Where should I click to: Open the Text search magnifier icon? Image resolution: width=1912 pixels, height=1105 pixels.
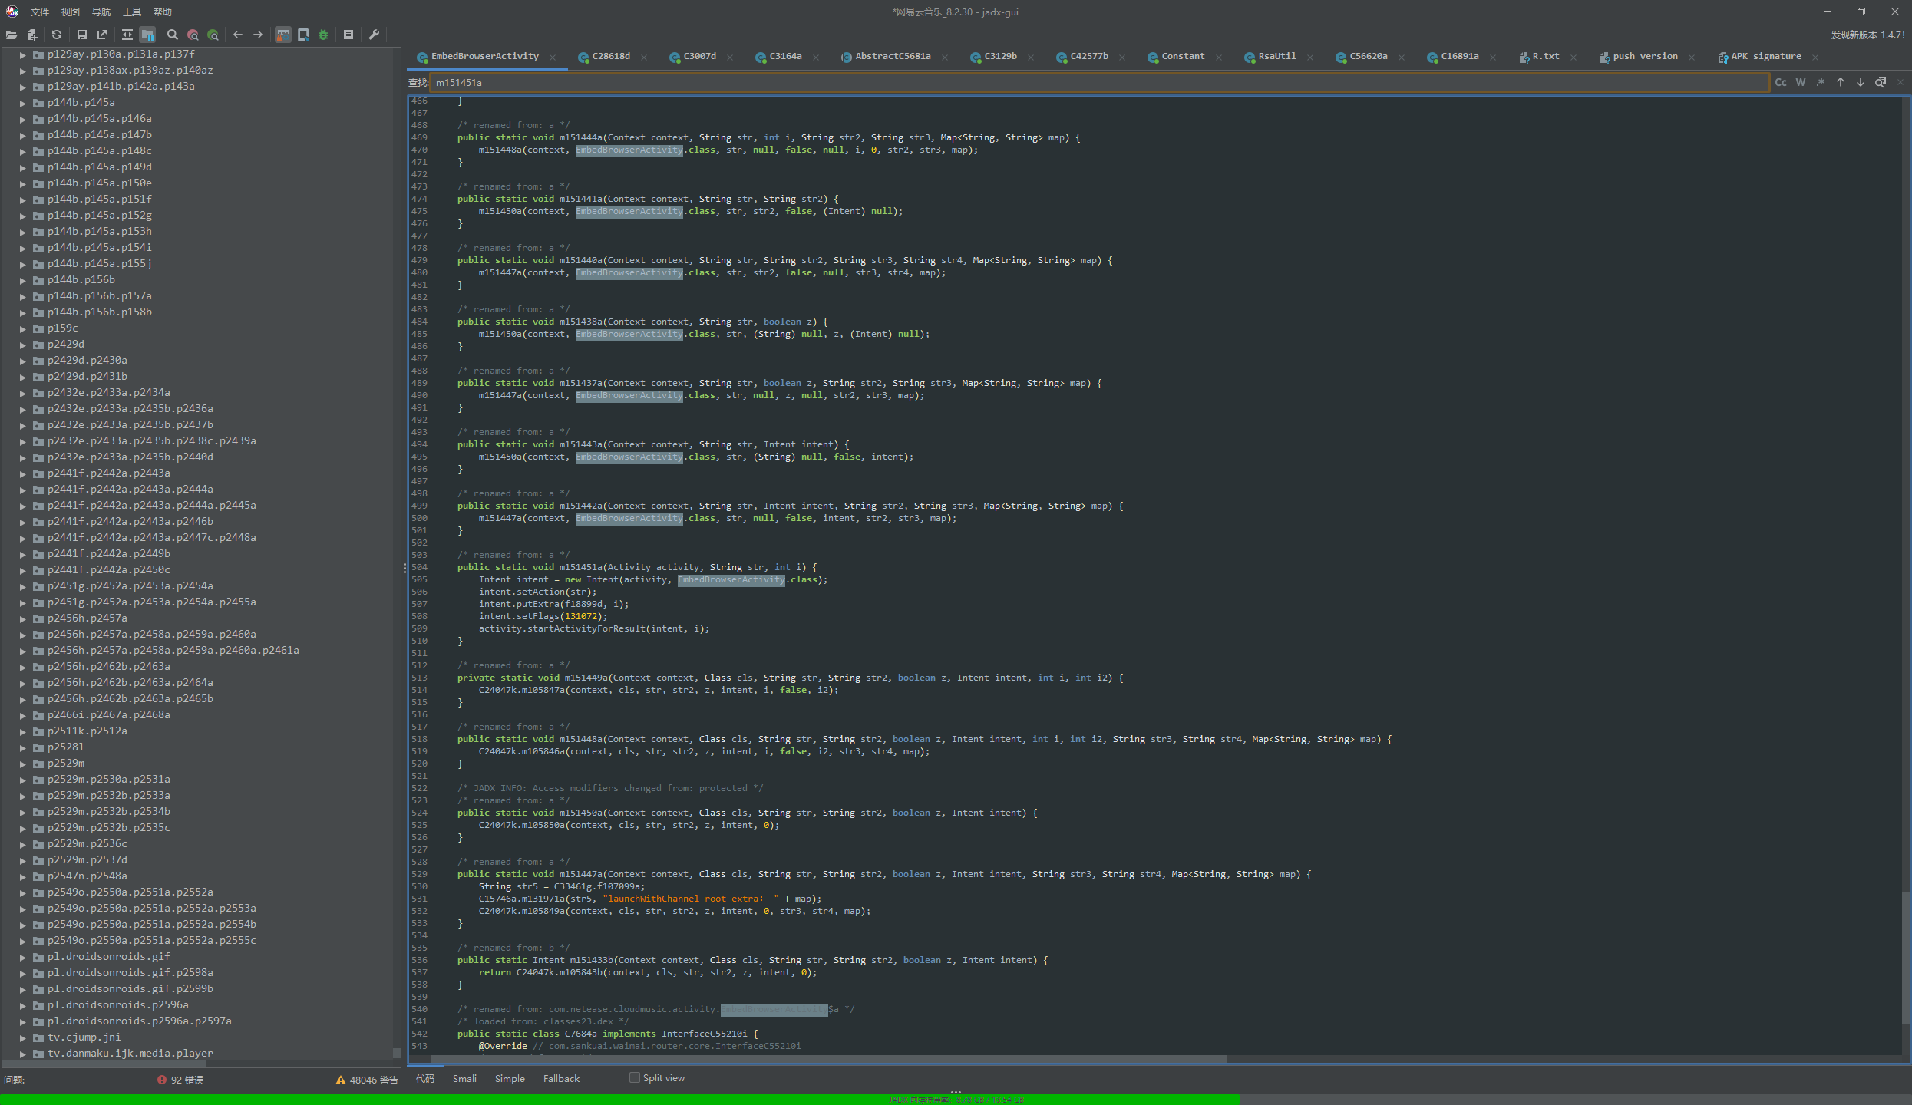tap(173, 35)
